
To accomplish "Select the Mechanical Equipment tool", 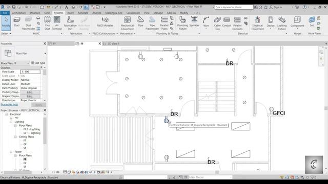I will (127, 23).
